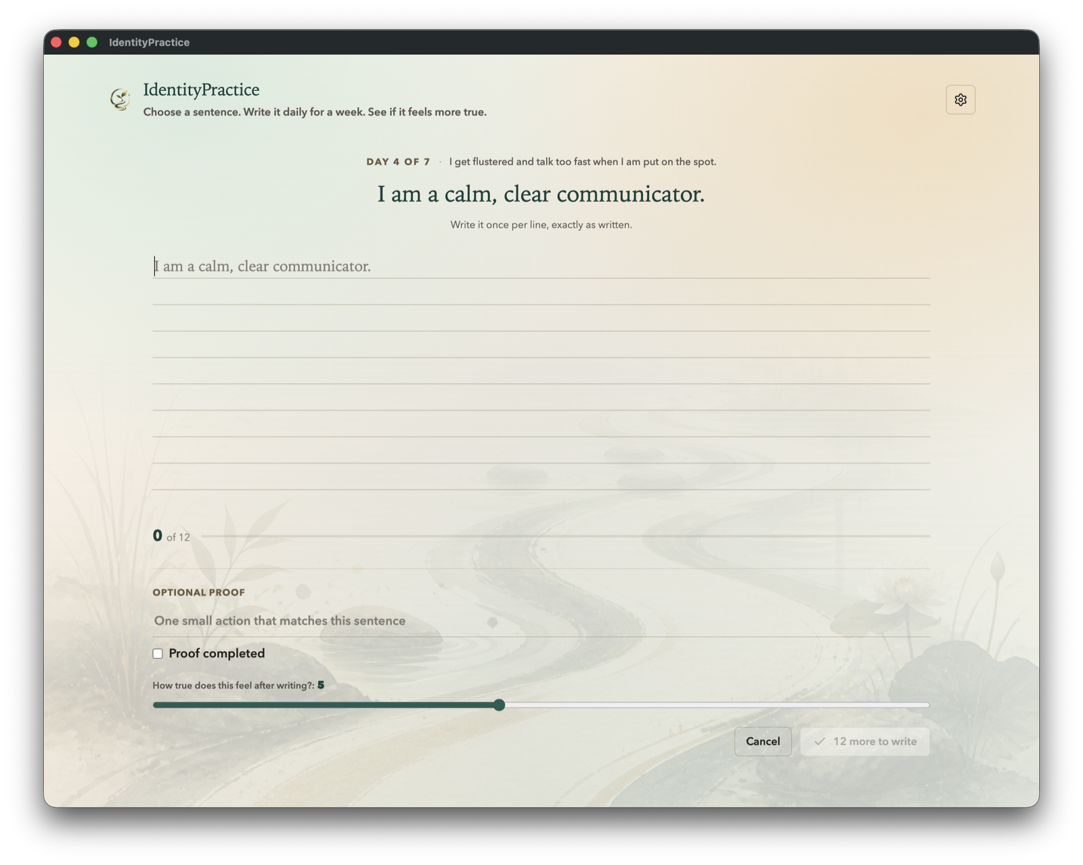The height and width of the screenshot is (865, 1083).
Task: Tick the Proof completed checkbox
Action: [158, 653]
